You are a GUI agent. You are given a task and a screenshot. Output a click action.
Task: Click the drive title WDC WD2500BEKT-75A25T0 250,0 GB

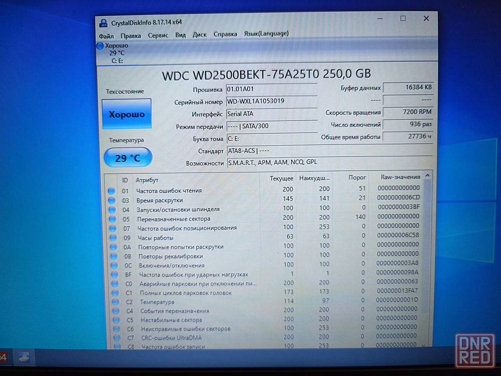click(x=266, y=75)
